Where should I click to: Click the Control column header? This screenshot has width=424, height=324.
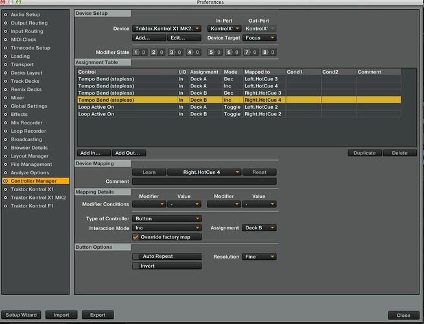click(127, 72)
